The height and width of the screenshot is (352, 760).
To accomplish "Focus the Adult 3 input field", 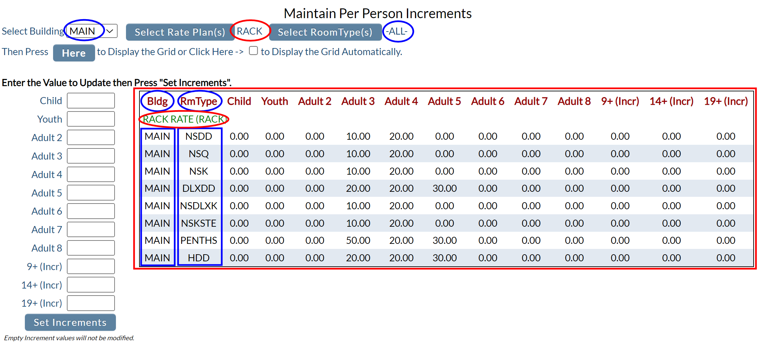I will (91, 156).
